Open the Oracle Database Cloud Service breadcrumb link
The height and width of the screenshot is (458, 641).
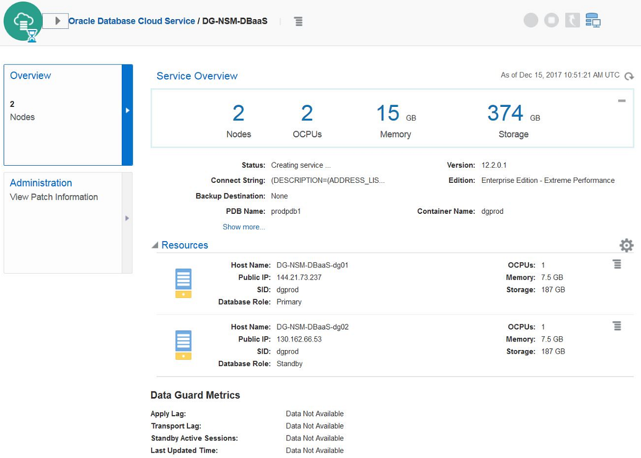132,21
